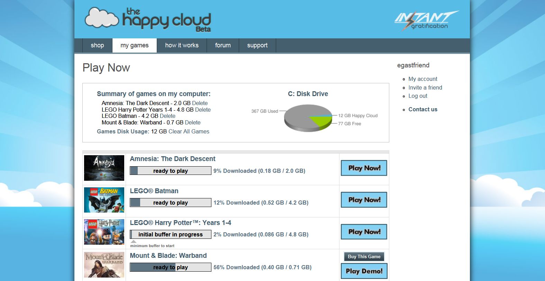The image size is (545, 281).
Task: Go to the forum tab
Action: tap(223, 45)
